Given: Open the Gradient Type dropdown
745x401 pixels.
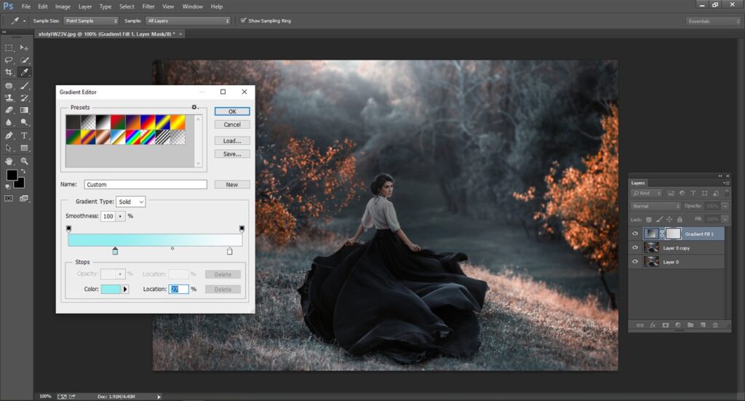Looking at the screenshot, I should 131,202.
